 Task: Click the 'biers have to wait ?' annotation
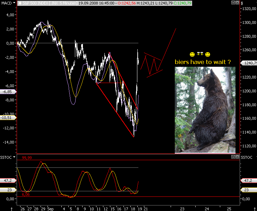coord(203,62)
